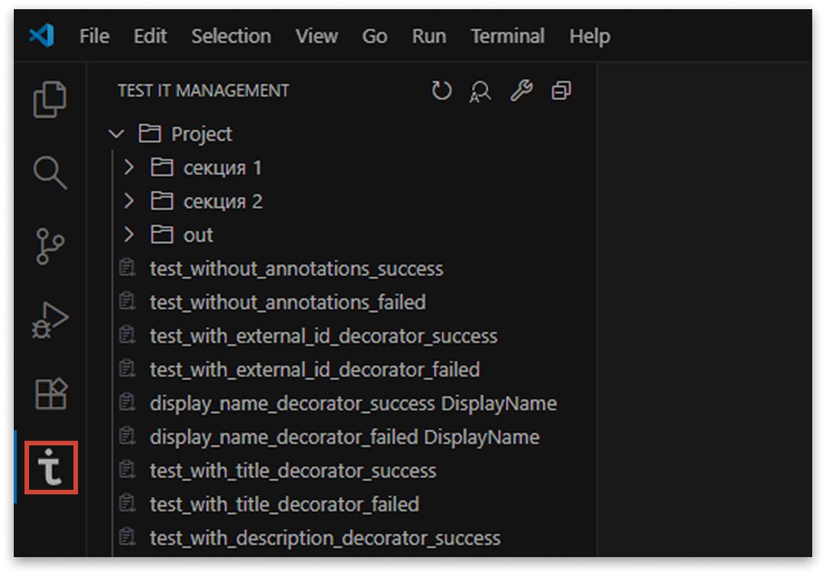Collapse all items using the panel header icon
This screenshot has width=826, height=577.
562,90
